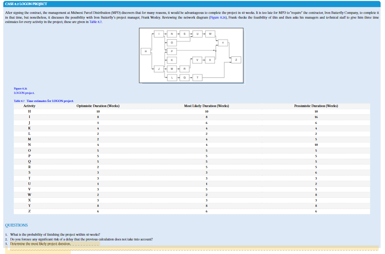
Task: Select node H in the network diagram
Action: point(146,51)
